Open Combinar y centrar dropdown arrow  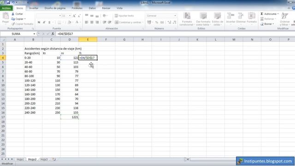pyautogui.click(x=143, y=22)
